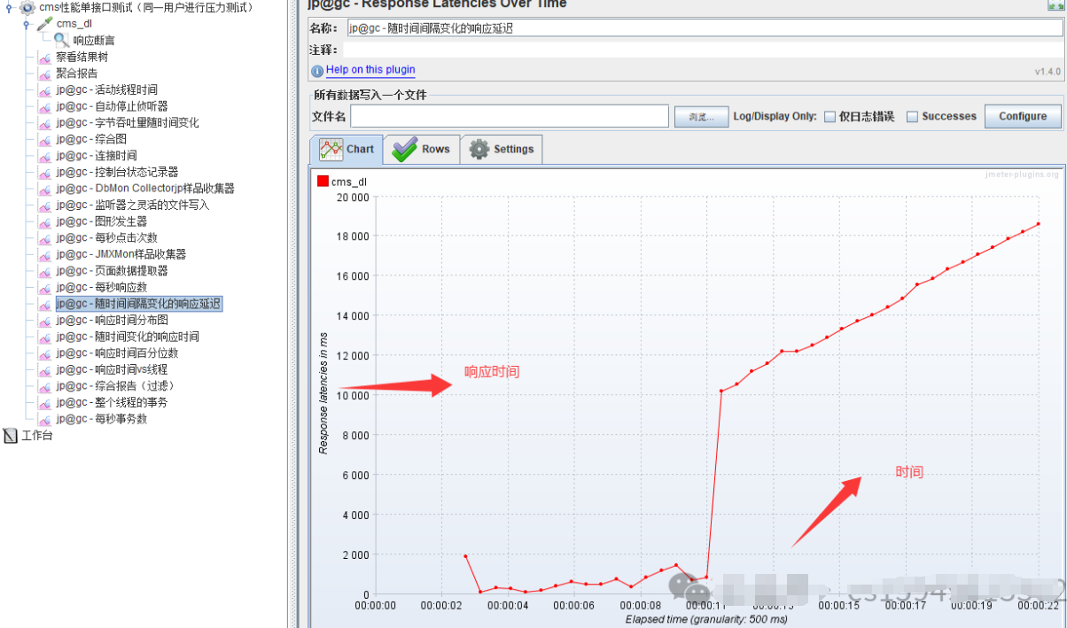
Task: Collapse the cms test plan tree node
Action: tap(9, 7)
